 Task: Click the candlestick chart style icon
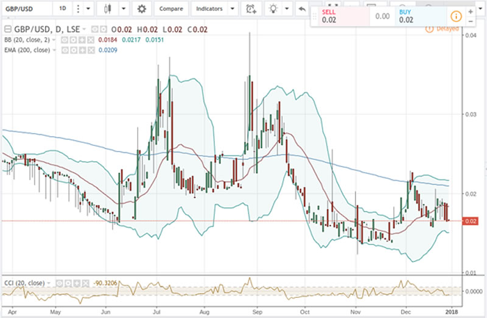tap(108, 9)
